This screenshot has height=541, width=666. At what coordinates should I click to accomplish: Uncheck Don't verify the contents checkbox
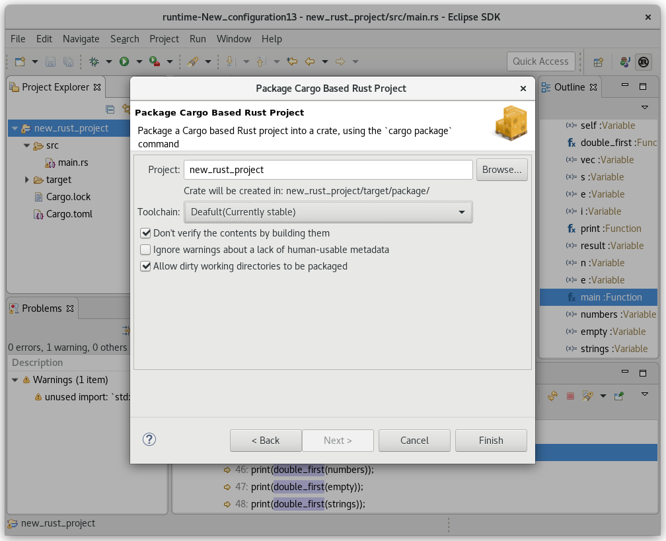145,233
